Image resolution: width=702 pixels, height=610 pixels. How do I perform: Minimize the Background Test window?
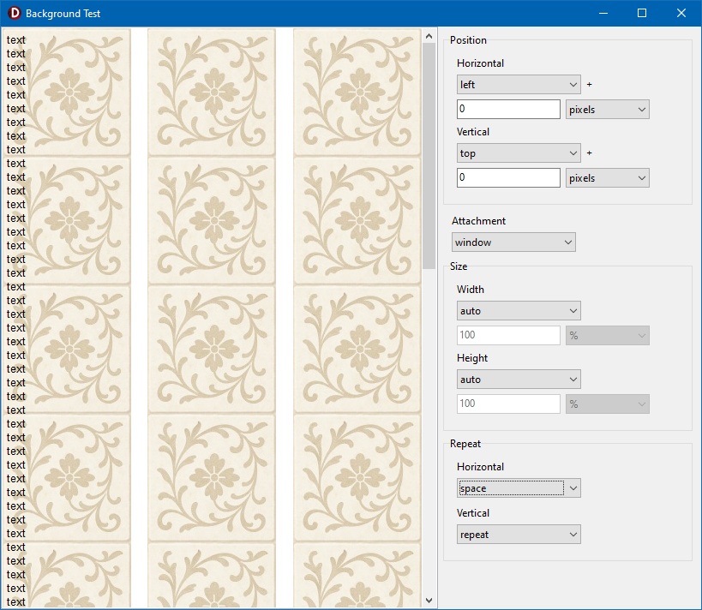tap(603, 13)
